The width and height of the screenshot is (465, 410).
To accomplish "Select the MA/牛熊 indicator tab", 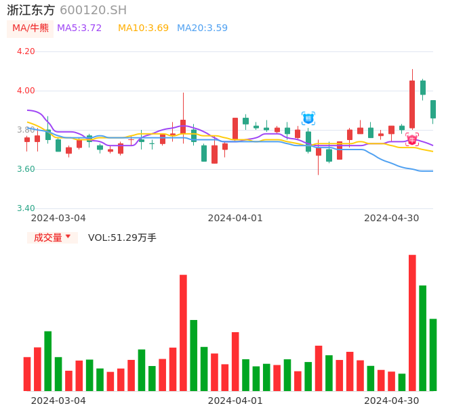I will tap(31, 28).
